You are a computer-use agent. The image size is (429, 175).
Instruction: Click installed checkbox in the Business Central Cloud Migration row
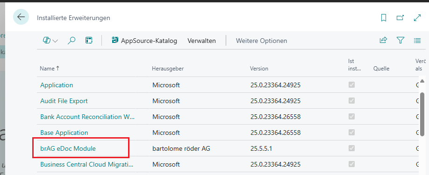point(351,164)
